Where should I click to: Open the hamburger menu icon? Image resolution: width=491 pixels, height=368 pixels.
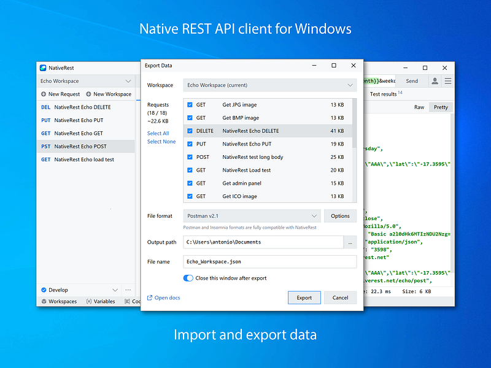(448, 81)
